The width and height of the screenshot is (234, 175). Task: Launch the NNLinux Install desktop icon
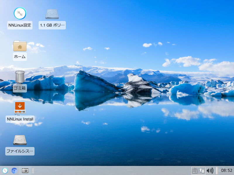20,108
